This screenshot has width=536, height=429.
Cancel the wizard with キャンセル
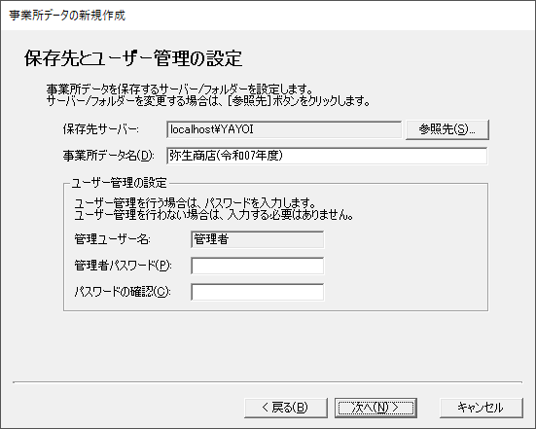pyautogui.click(x=481, y=408)
